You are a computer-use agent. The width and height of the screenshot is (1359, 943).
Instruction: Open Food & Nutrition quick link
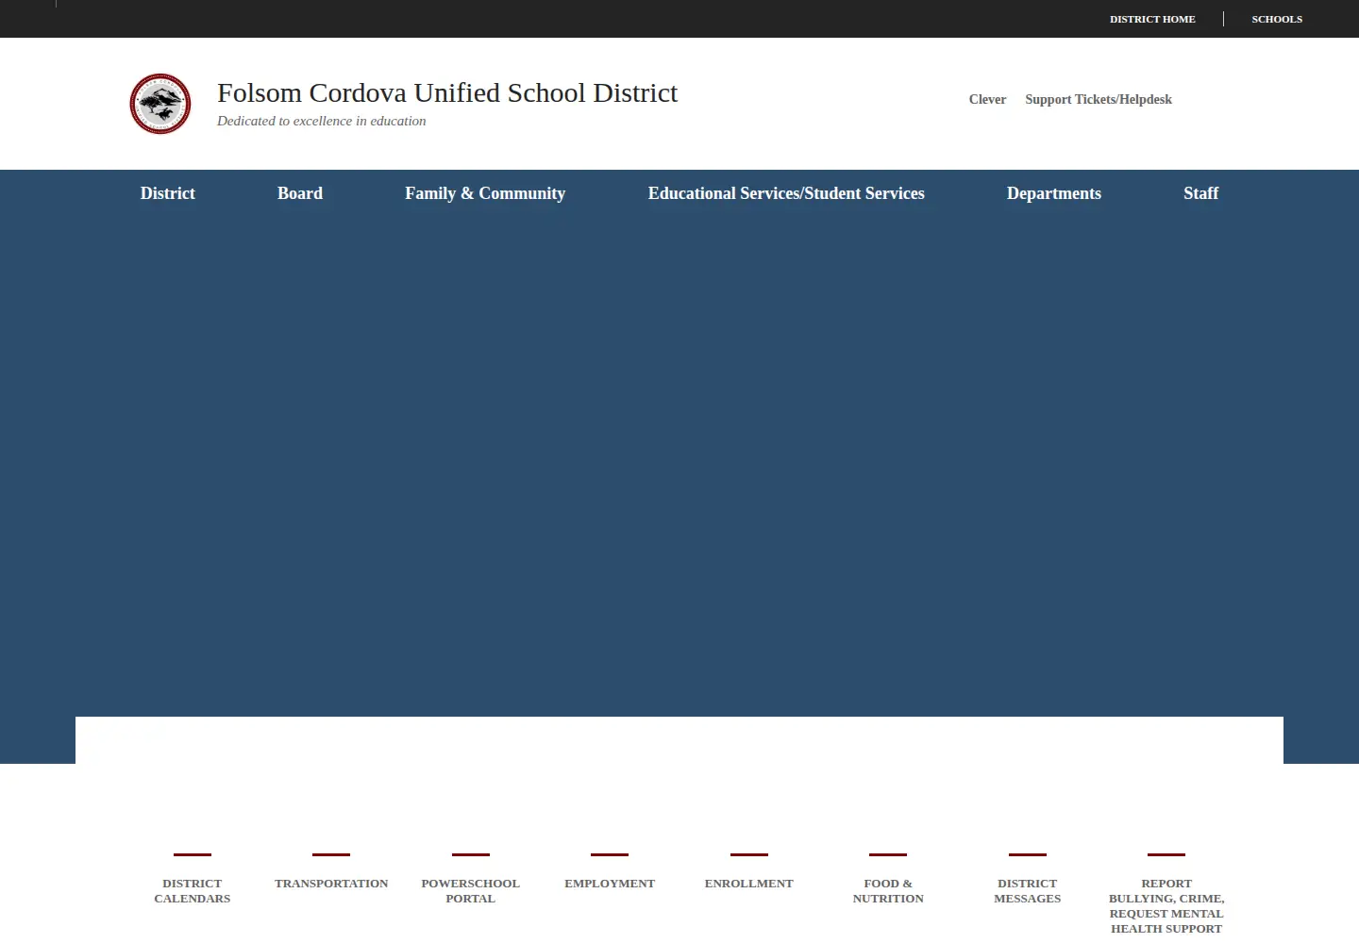point(888,890)
